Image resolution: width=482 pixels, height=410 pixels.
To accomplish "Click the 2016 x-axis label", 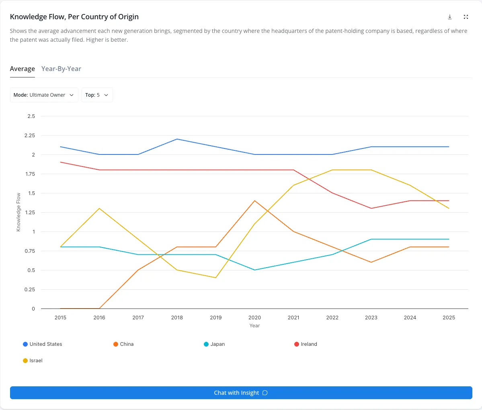I will coord(99,318).
